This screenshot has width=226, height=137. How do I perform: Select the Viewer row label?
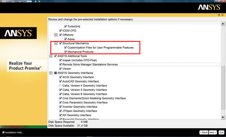(66, 68)
